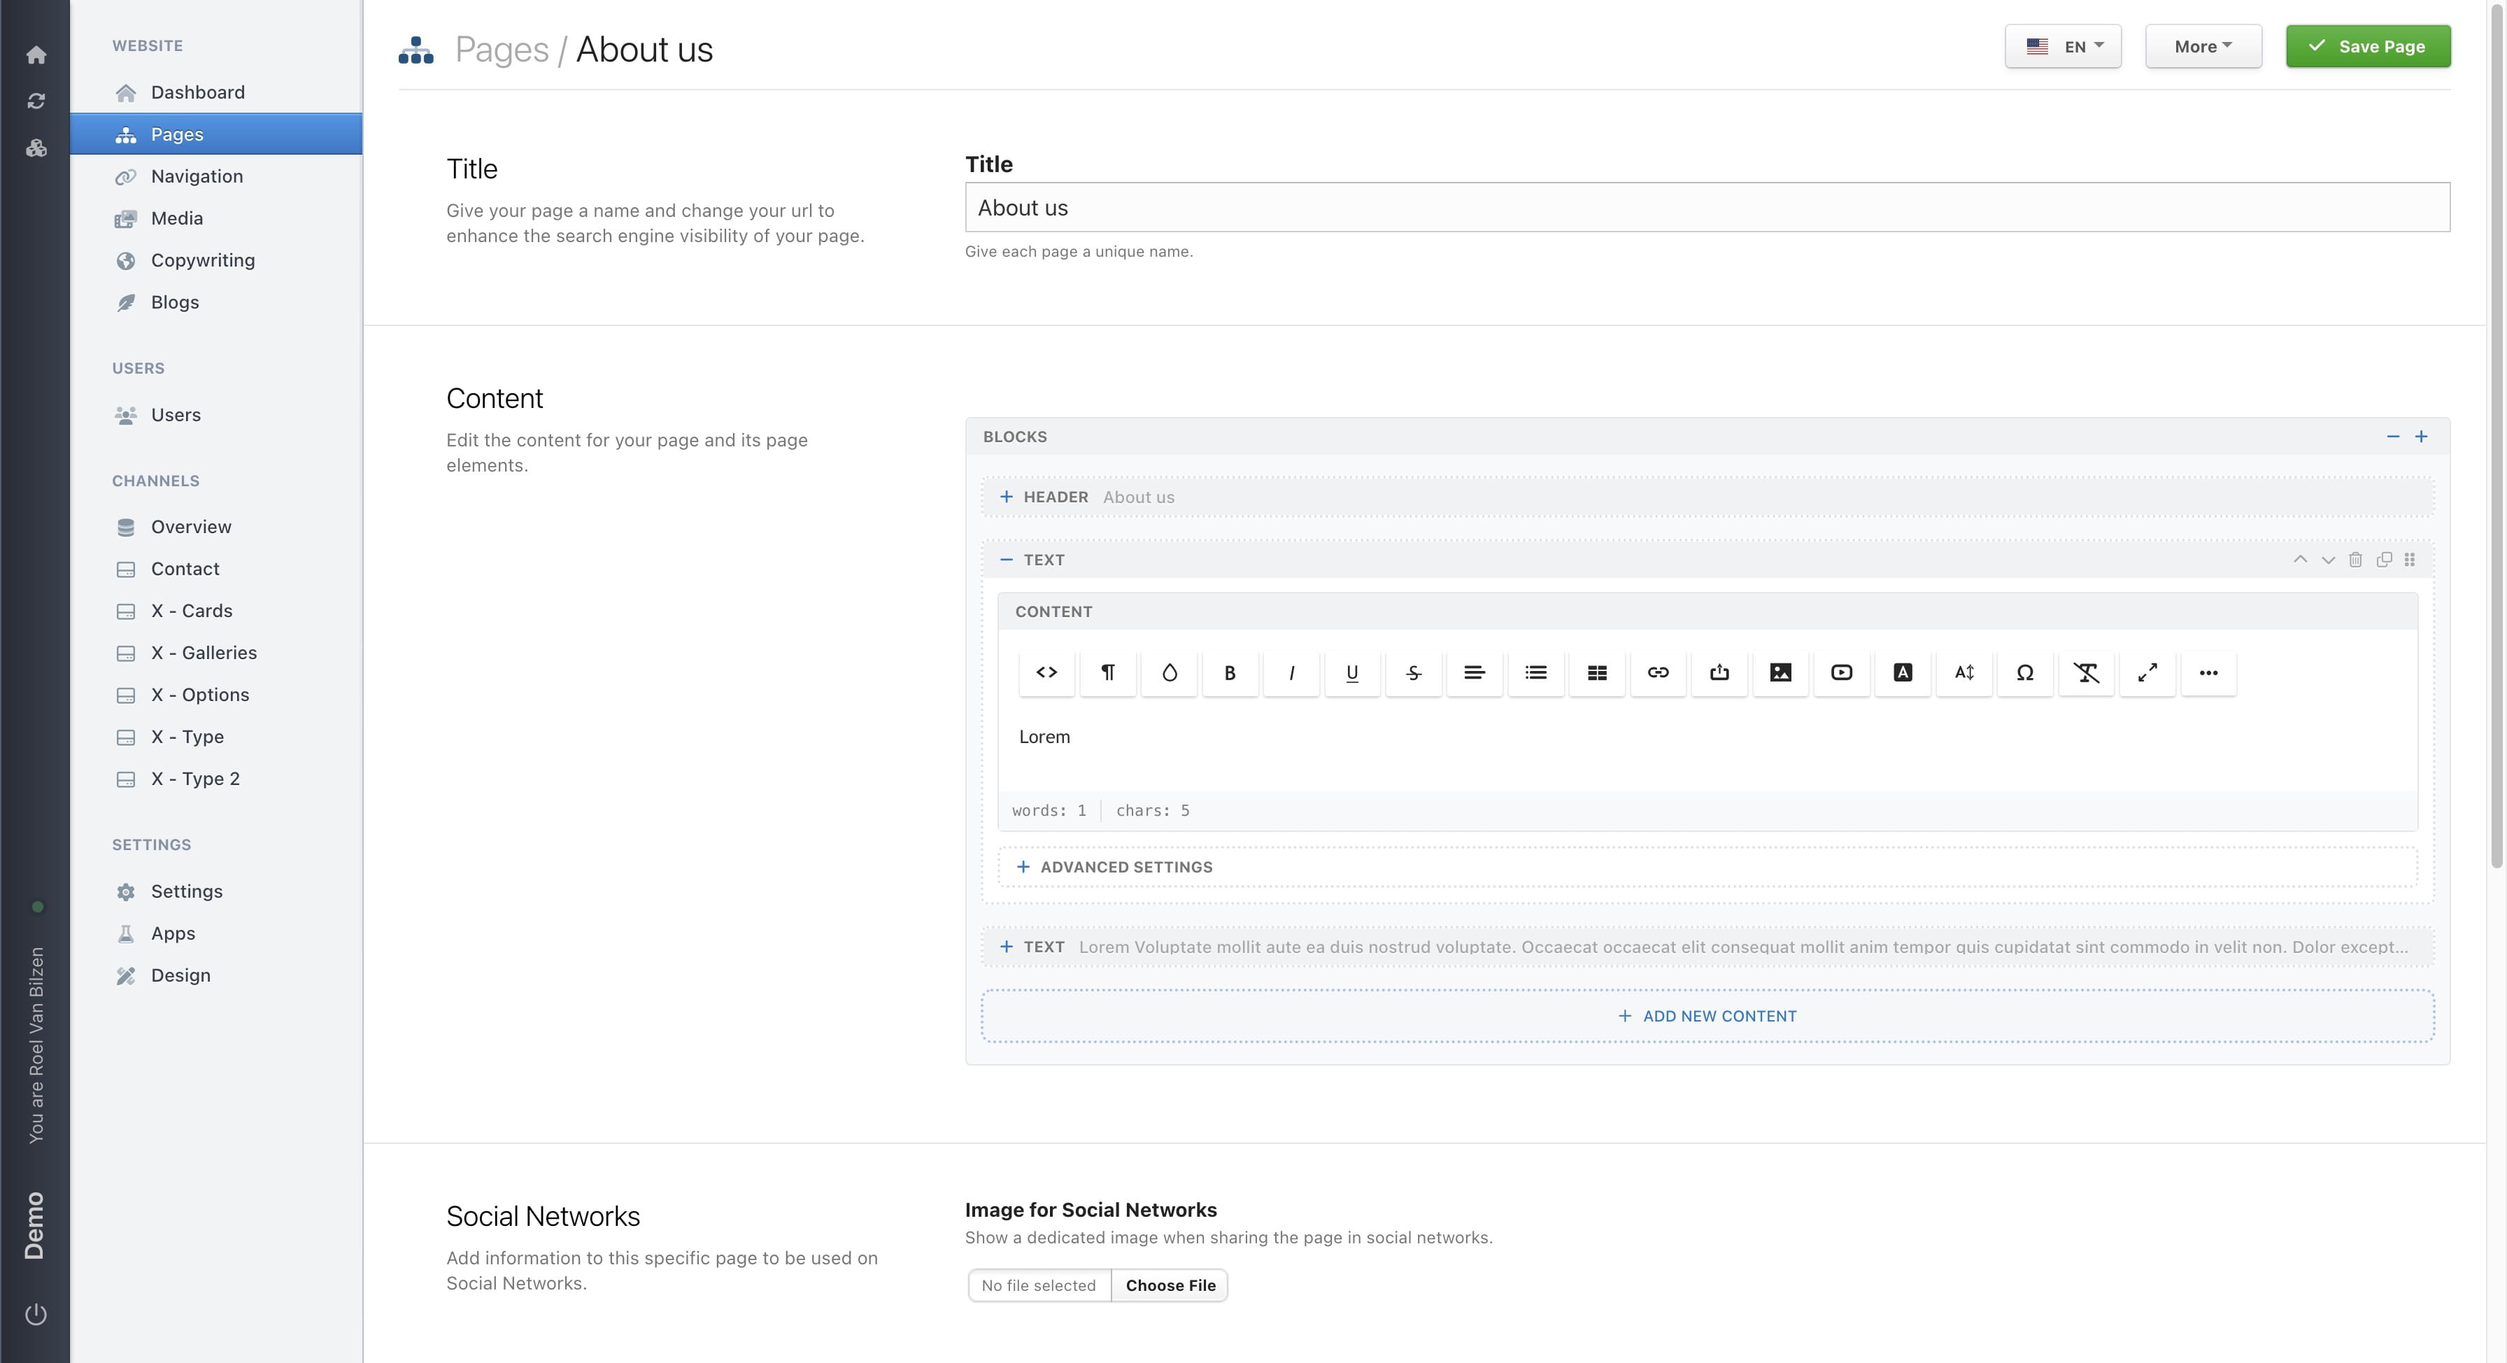Image resolution: width=2507 pixels, height=1363 pixels.
Task: Click the text color droplet icon
Action: tap(1169, 672)
